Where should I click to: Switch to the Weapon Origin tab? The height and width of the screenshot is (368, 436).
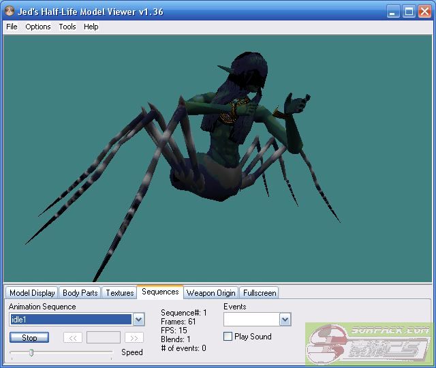point(211,293)
